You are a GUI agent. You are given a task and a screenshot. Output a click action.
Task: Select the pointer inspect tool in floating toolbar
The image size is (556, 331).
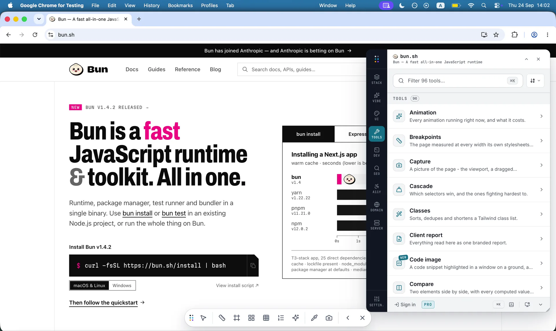[204, 318]
